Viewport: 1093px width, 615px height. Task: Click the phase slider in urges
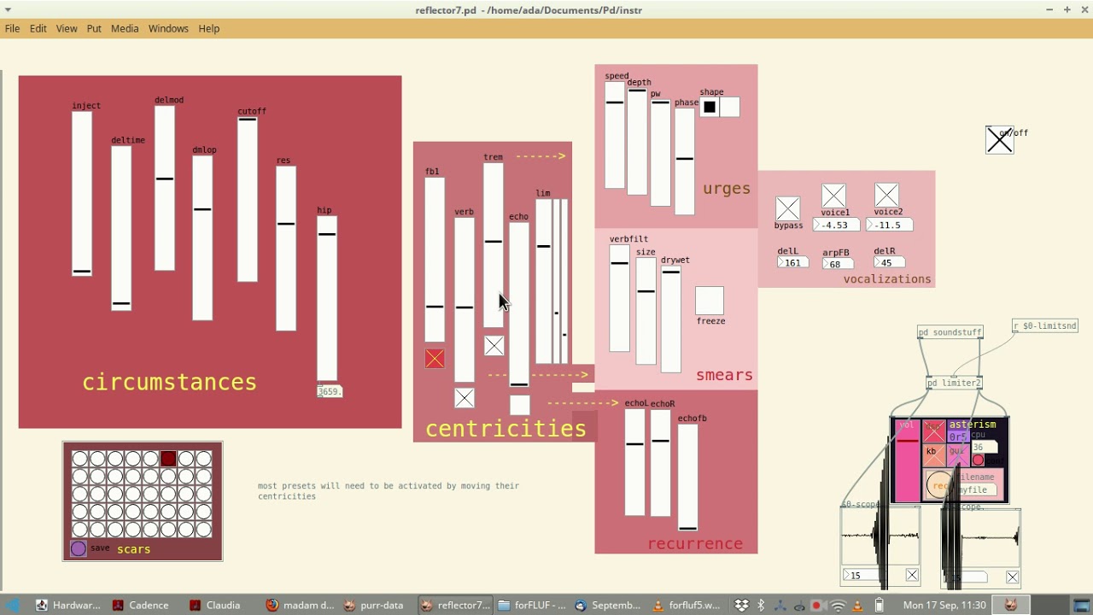(x=684, y=161)
